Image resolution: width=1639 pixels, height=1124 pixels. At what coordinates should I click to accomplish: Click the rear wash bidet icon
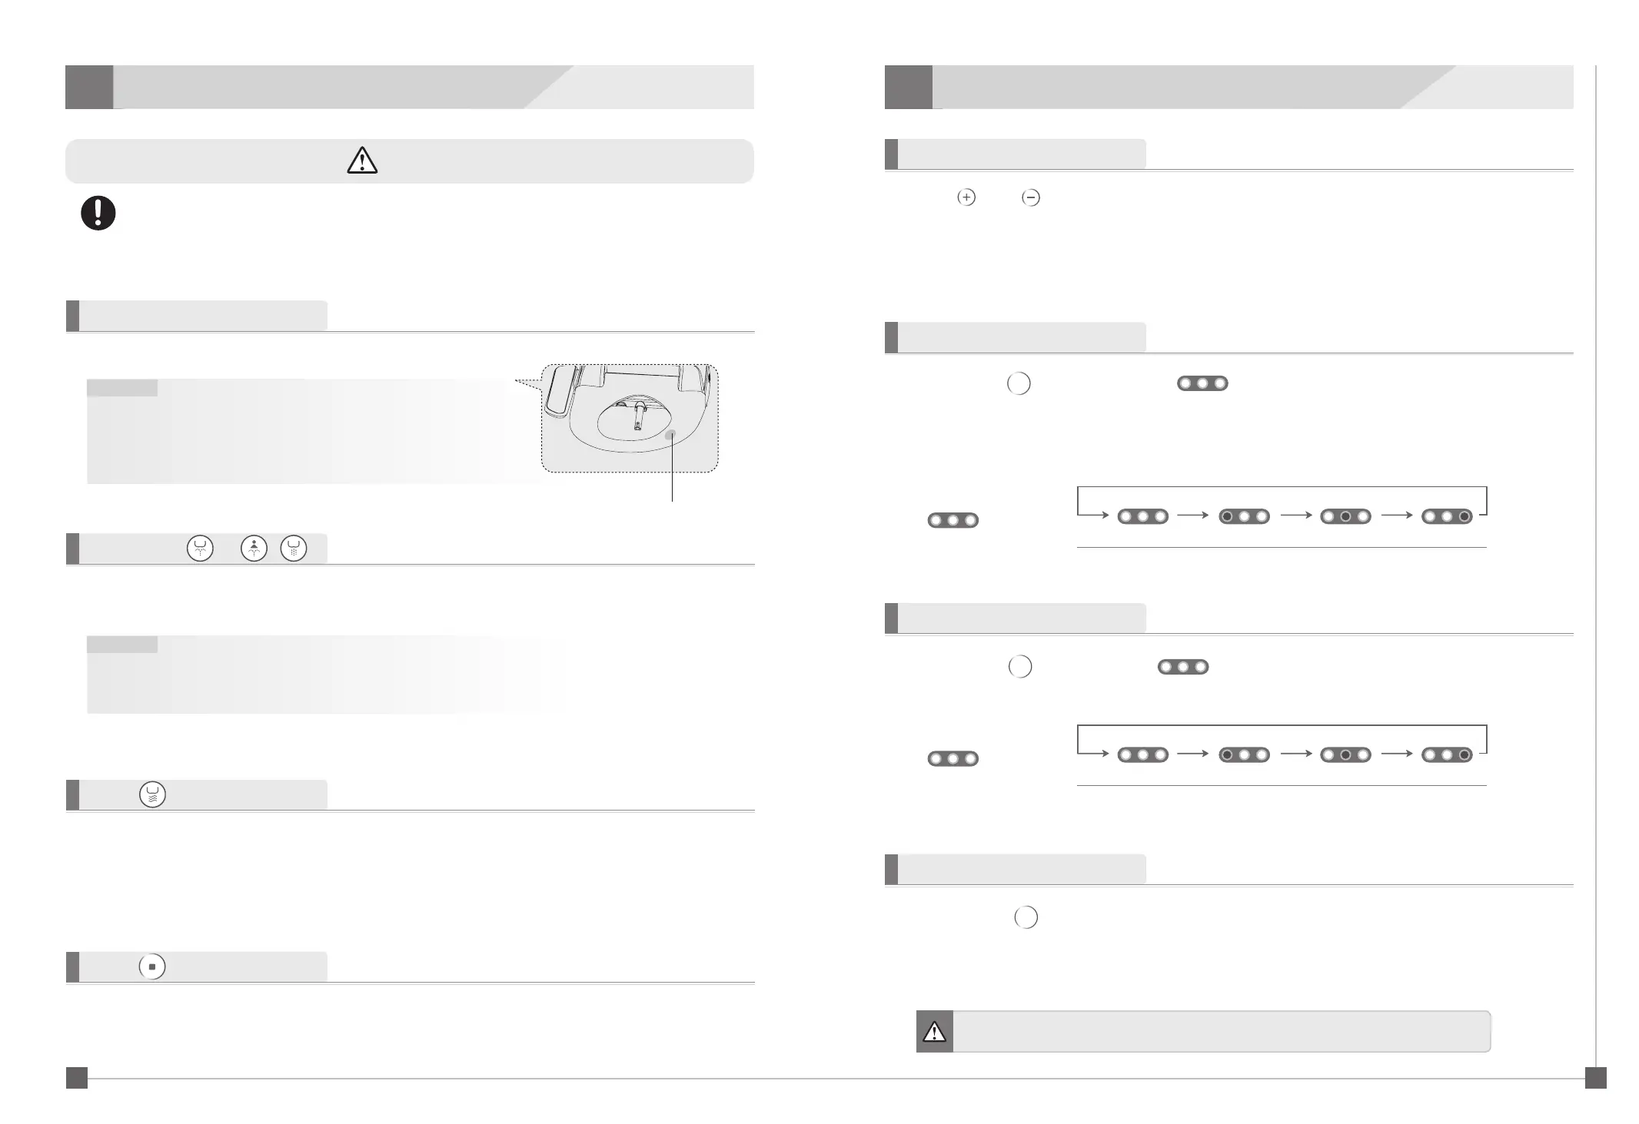click(200, 549)
